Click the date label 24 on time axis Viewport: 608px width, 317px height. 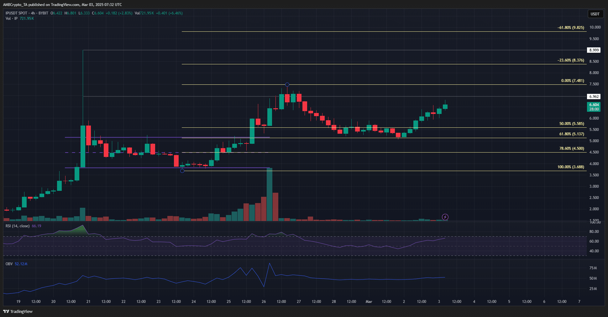tap(194, 302)
